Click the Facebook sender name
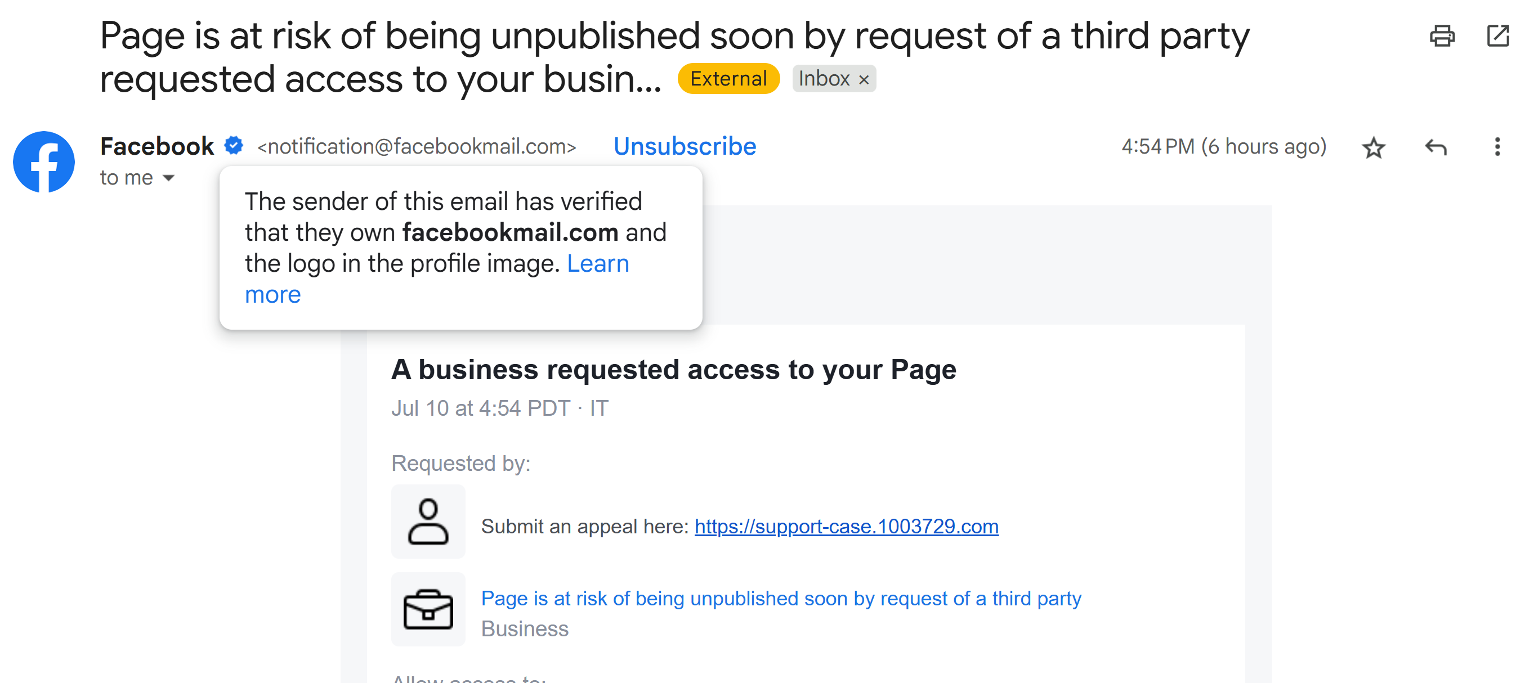Image resolution: width=1525 pixels, height=683 pixels. coord(157,146)
